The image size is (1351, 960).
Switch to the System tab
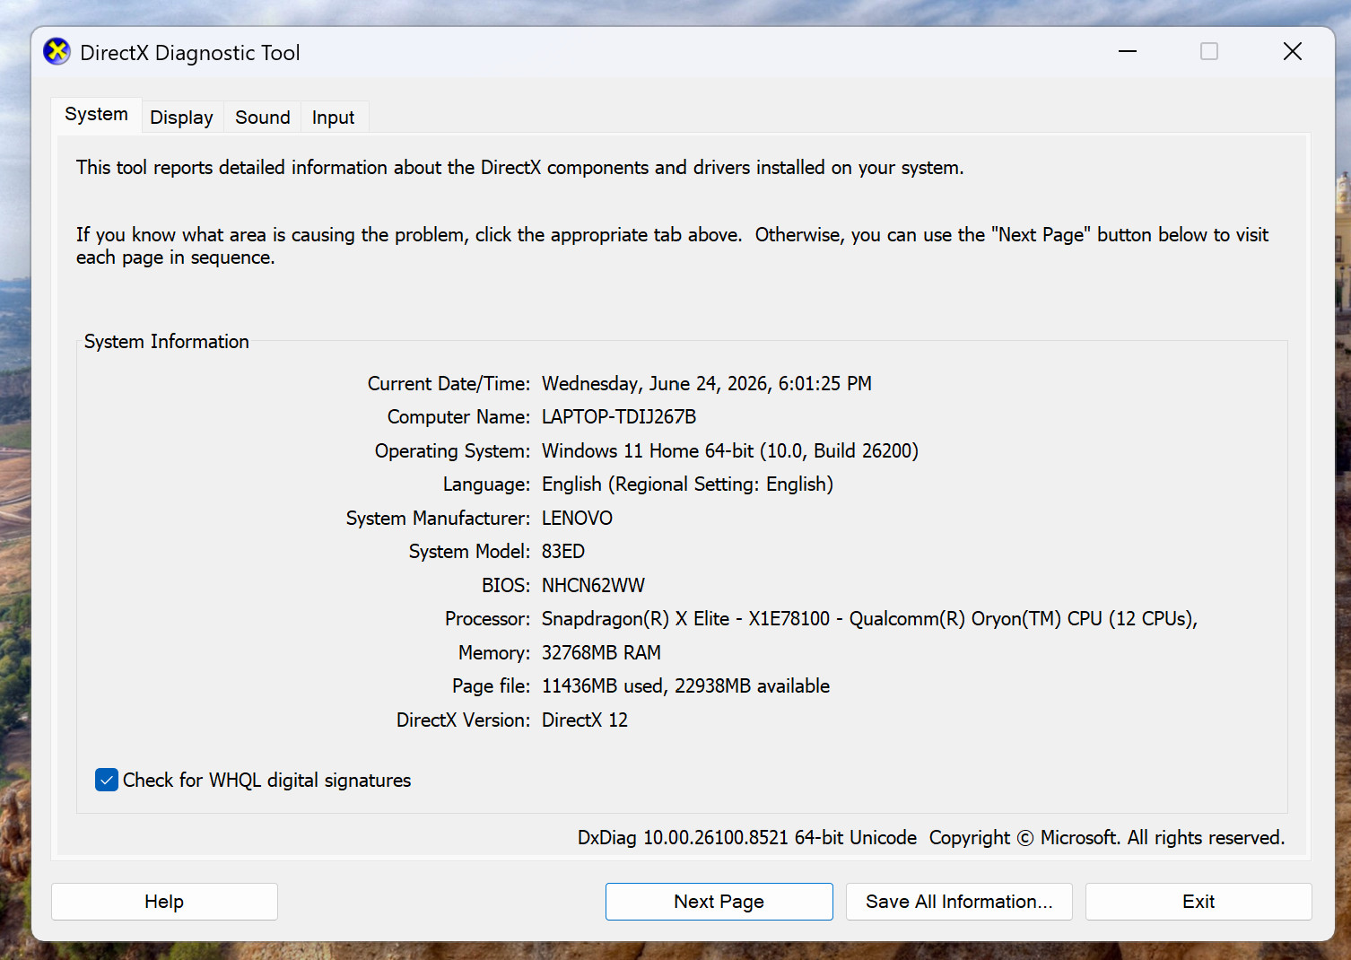point(96,115)
